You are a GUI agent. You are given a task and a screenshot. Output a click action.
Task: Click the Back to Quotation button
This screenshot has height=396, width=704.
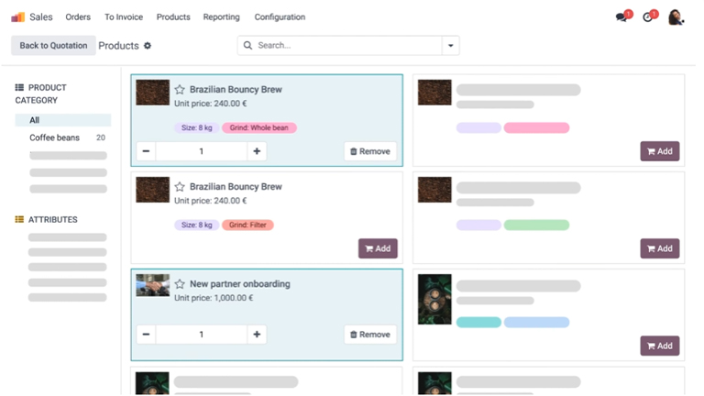coord(53,46)
